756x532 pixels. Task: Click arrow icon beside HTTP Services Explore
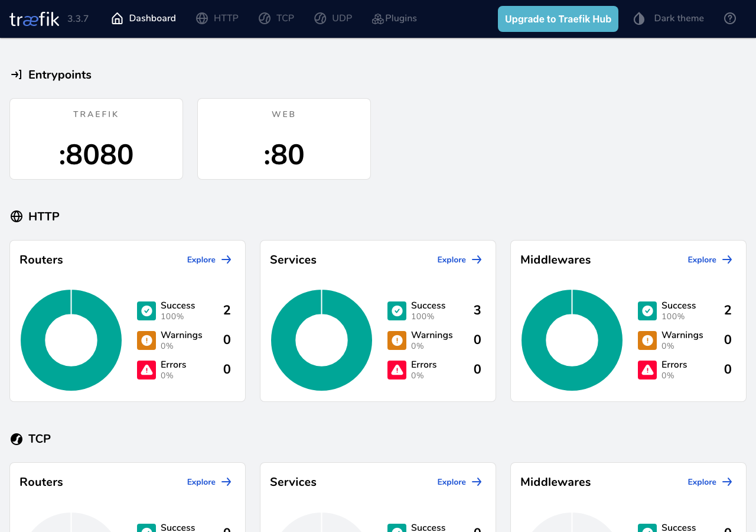coord(477,259)
